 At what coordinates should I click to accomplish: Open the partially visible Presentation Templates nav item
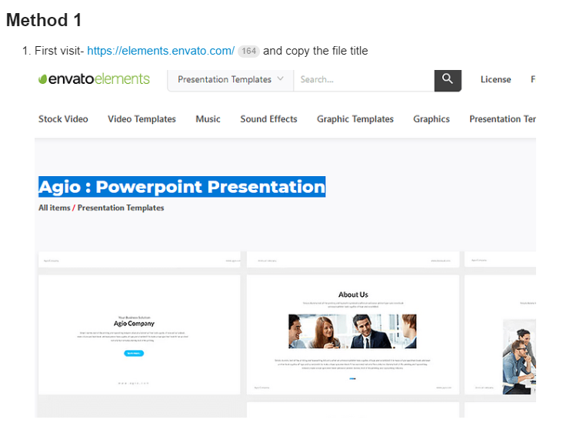(x=502, y=119)
